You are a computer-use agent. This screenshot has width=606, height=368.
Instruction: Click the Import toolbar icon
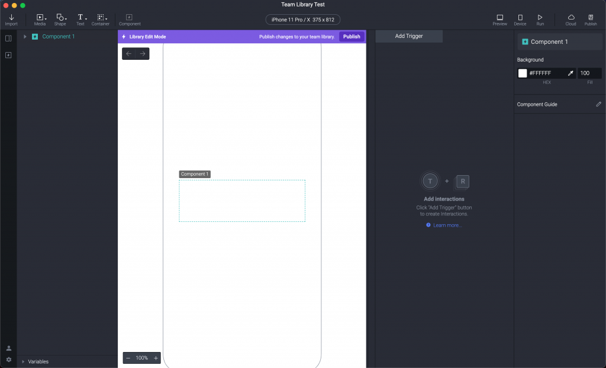coord(11,20)
